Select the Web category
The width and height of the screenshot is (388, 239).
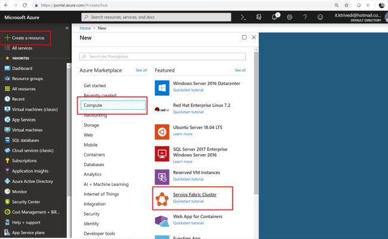(x=88, y=135)
